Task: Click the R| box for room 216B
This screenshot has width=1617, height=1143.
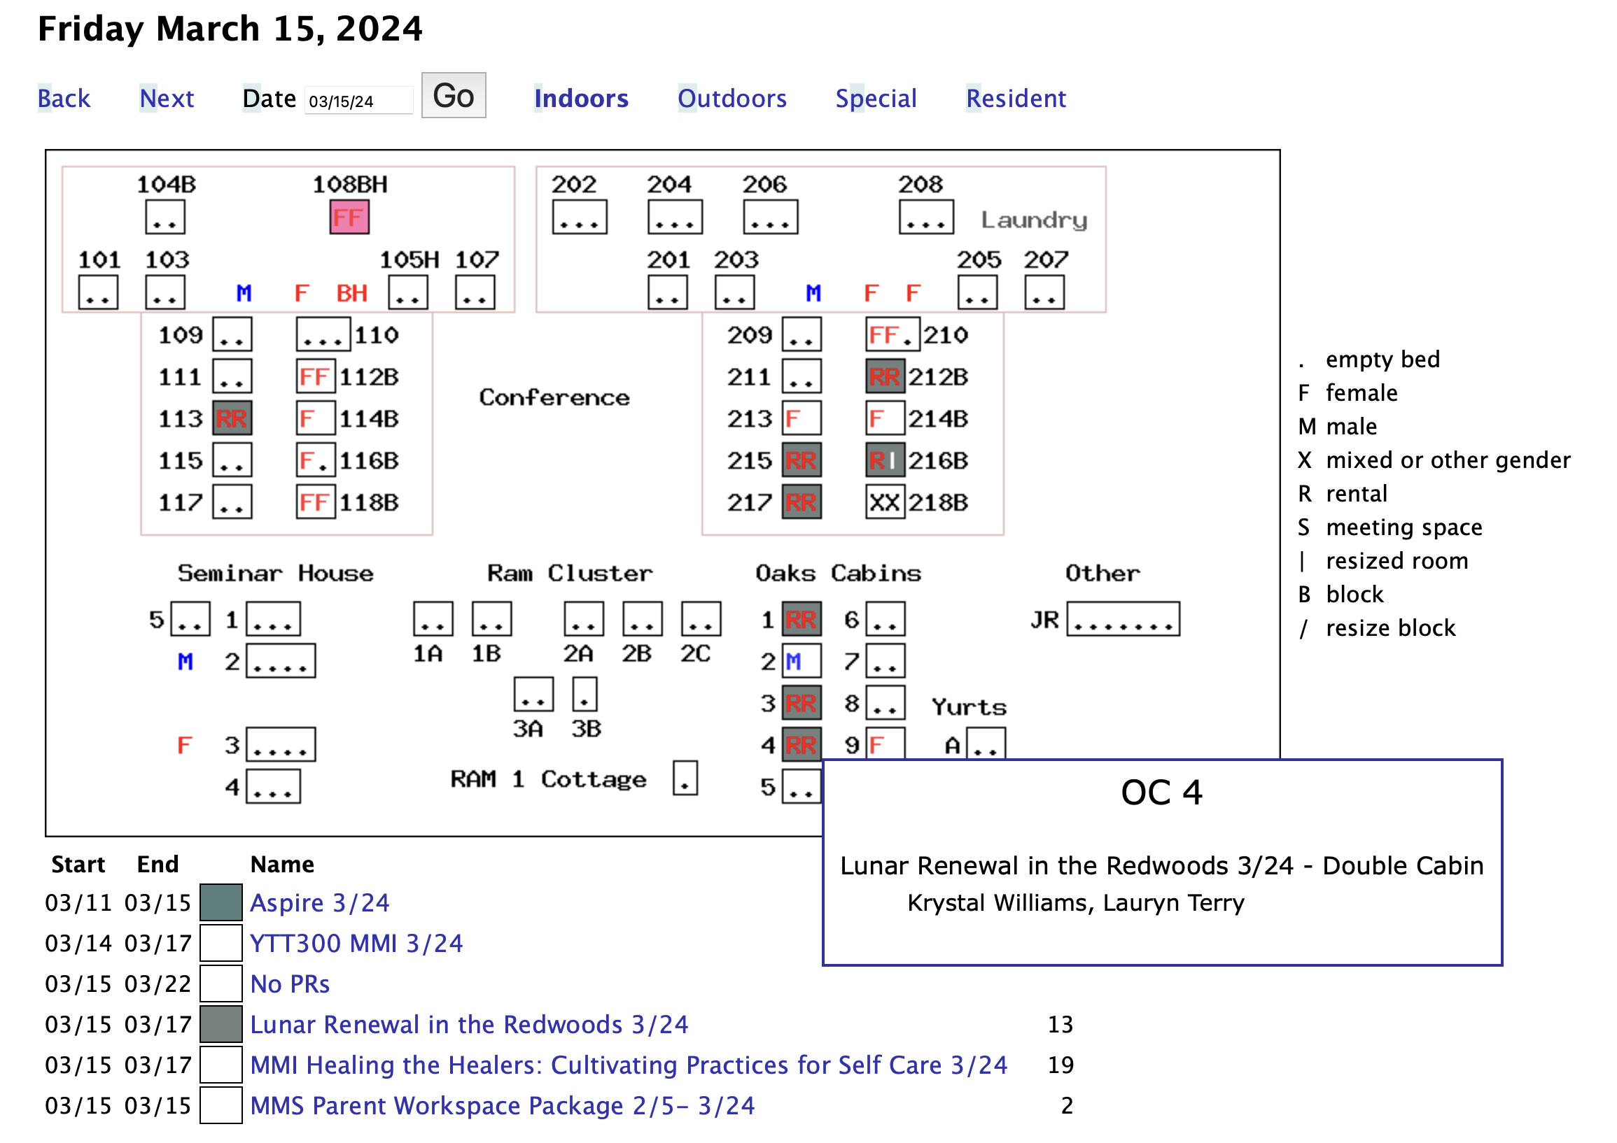Action: pos(885,461)
